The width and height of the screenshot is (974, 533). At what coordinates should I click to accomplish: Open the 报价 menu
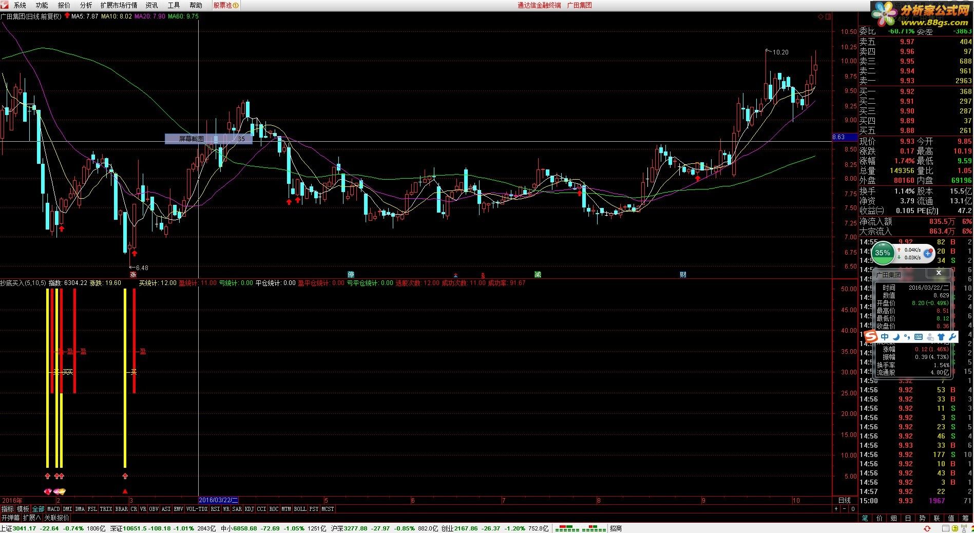pos(64,5)
